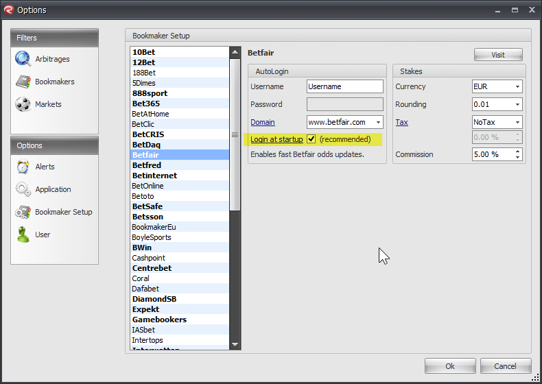The height and width of the screenshot is (384, 542).
Task: Select Centrebet in bookmaker list
Action: coord(180,268)
